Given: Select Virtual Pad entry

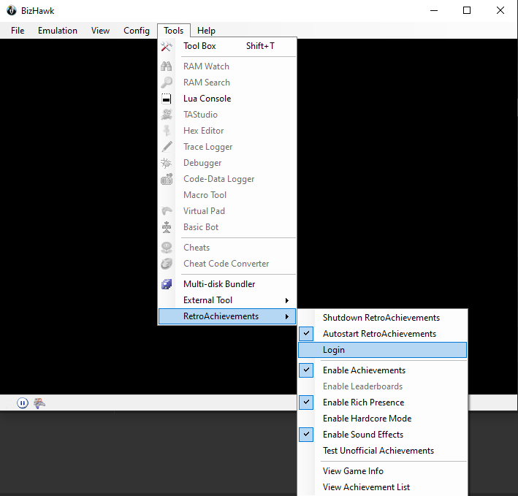Looking at the screenshot, I should click(x=227, y=211).
